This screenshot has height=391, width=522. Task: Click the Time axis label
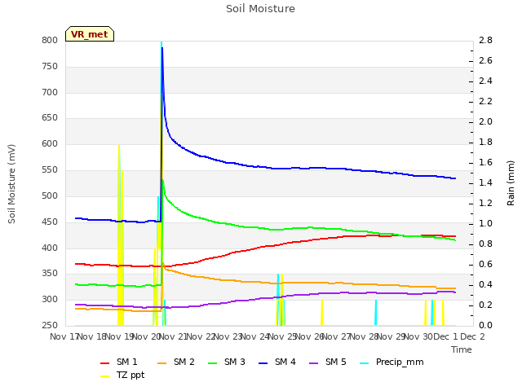462,349
